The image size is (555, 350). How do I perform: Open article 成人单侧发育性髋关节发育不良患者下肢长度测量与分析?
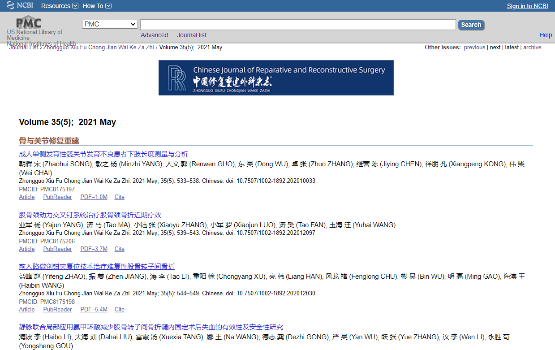pyautogui.click(x=103, y=154)
